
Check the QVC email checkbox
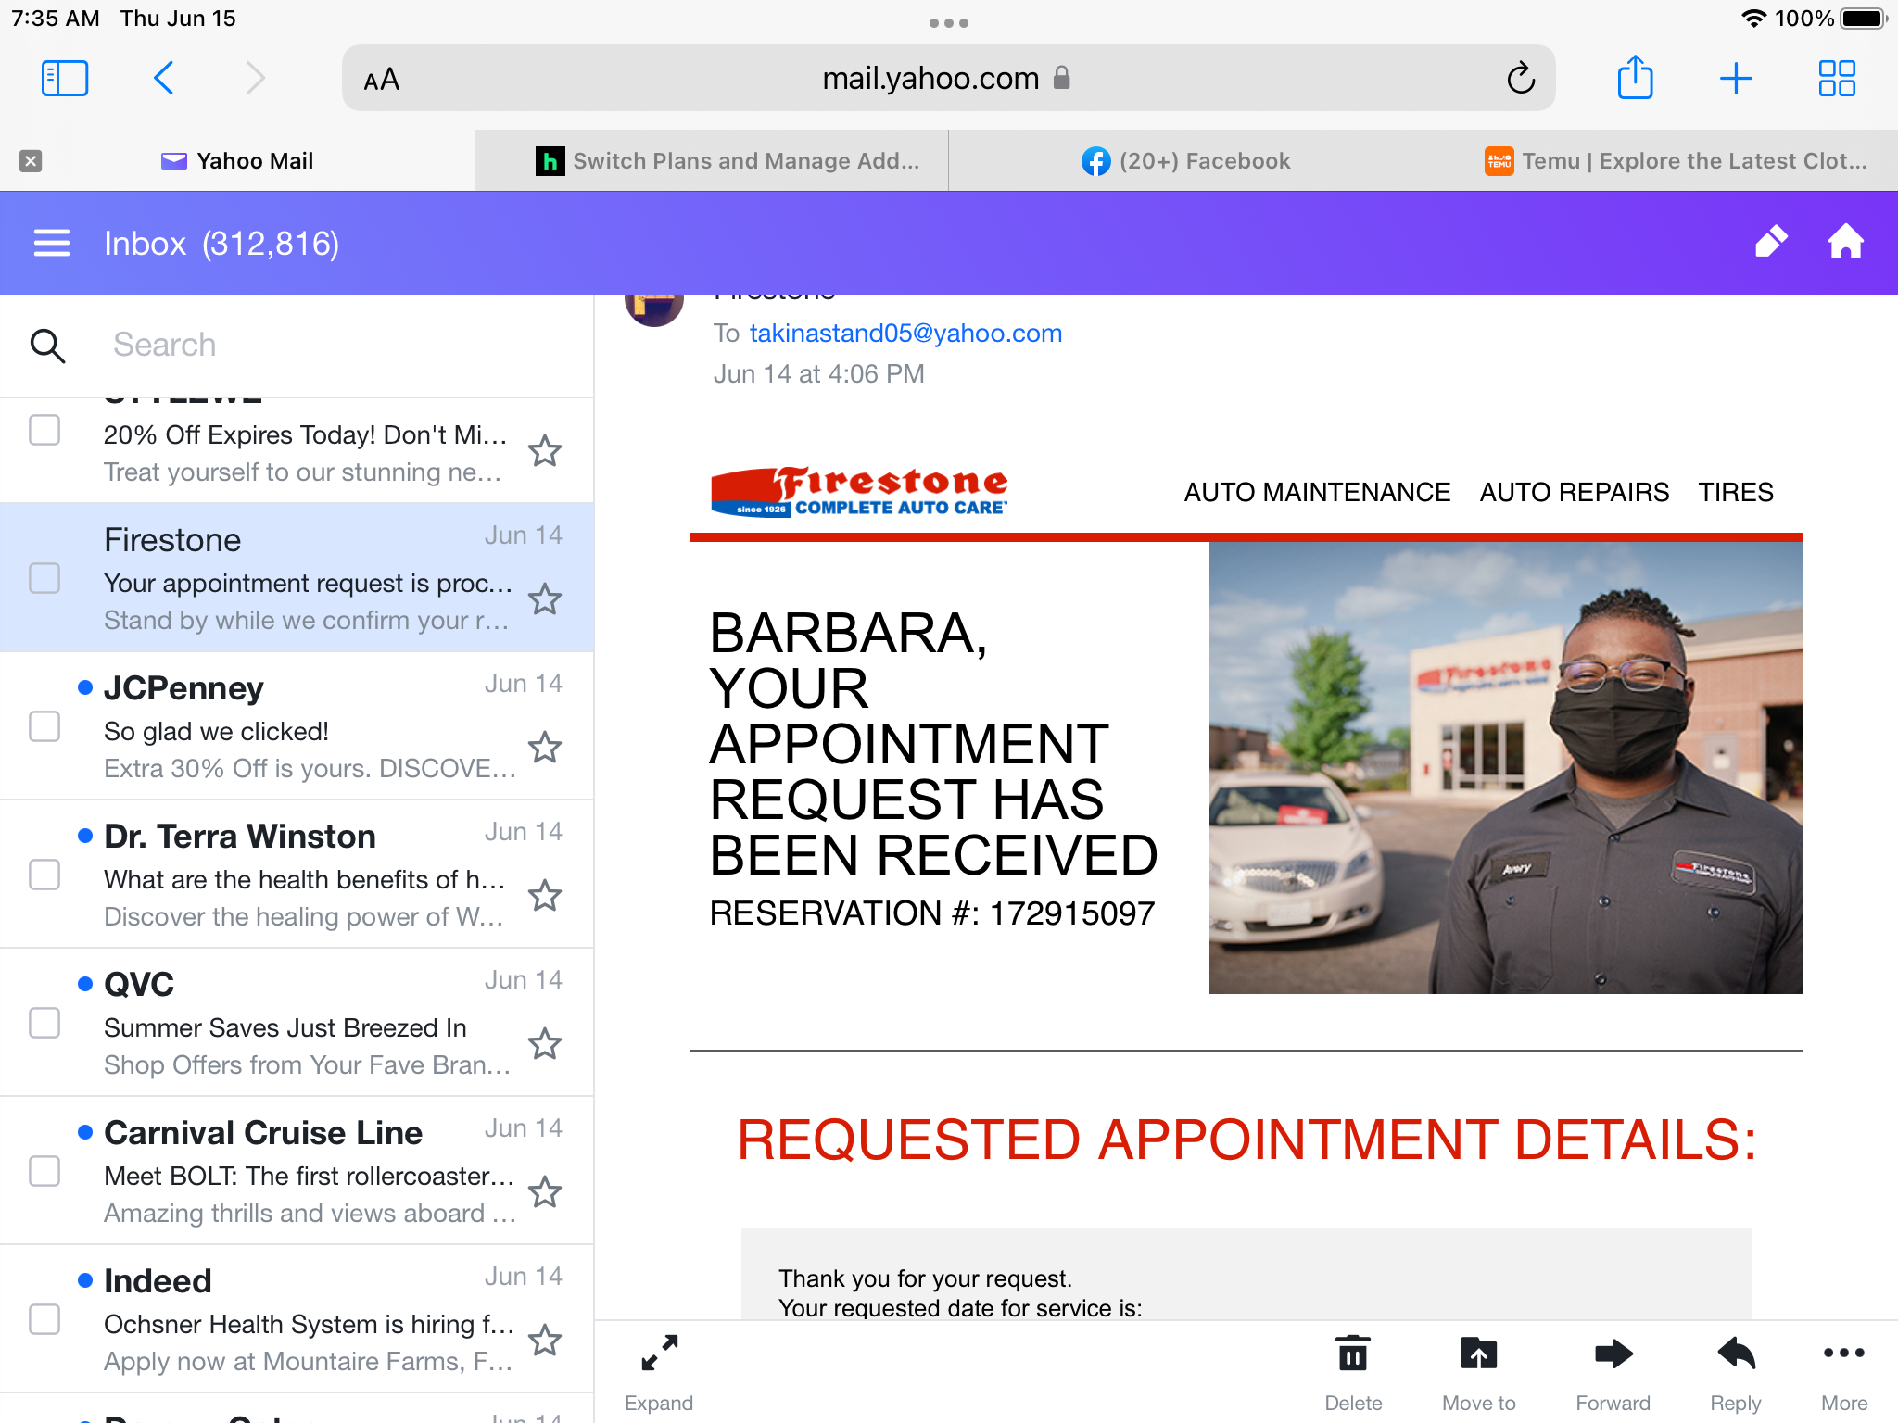coord(44,1023)
